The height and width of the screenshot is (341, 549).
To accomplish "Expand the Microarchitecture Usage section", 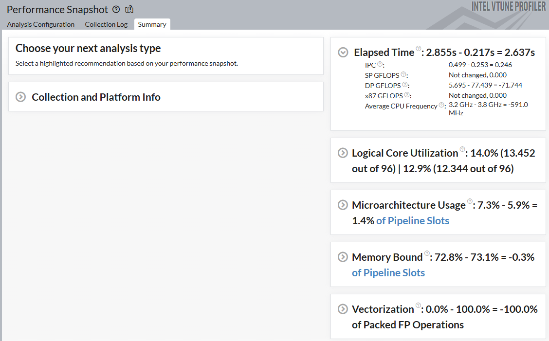I will [343, 205].
